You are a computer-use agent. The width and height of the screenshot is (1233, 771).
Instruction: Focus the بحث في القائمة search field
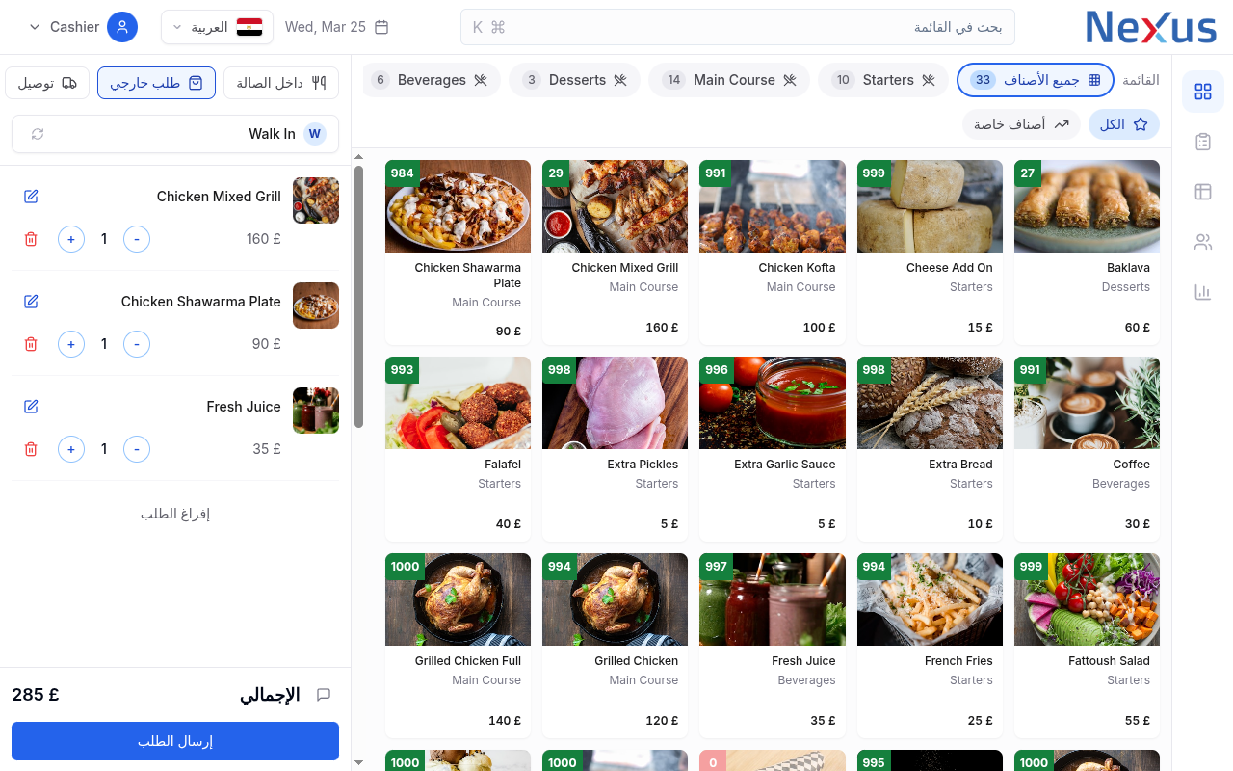738,27
